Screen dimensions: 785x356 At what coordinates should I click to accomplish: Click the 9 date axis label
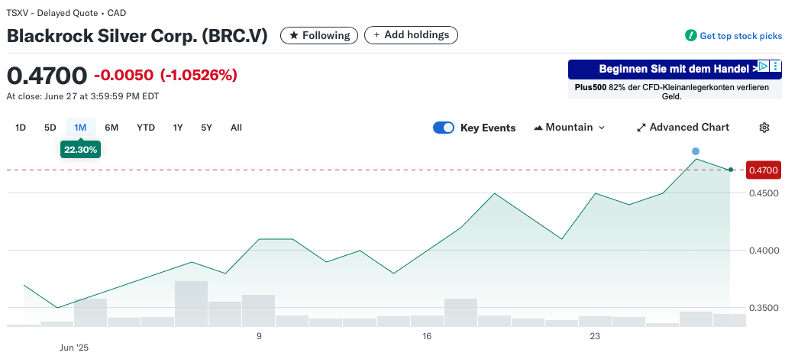(x=259, y=336)
